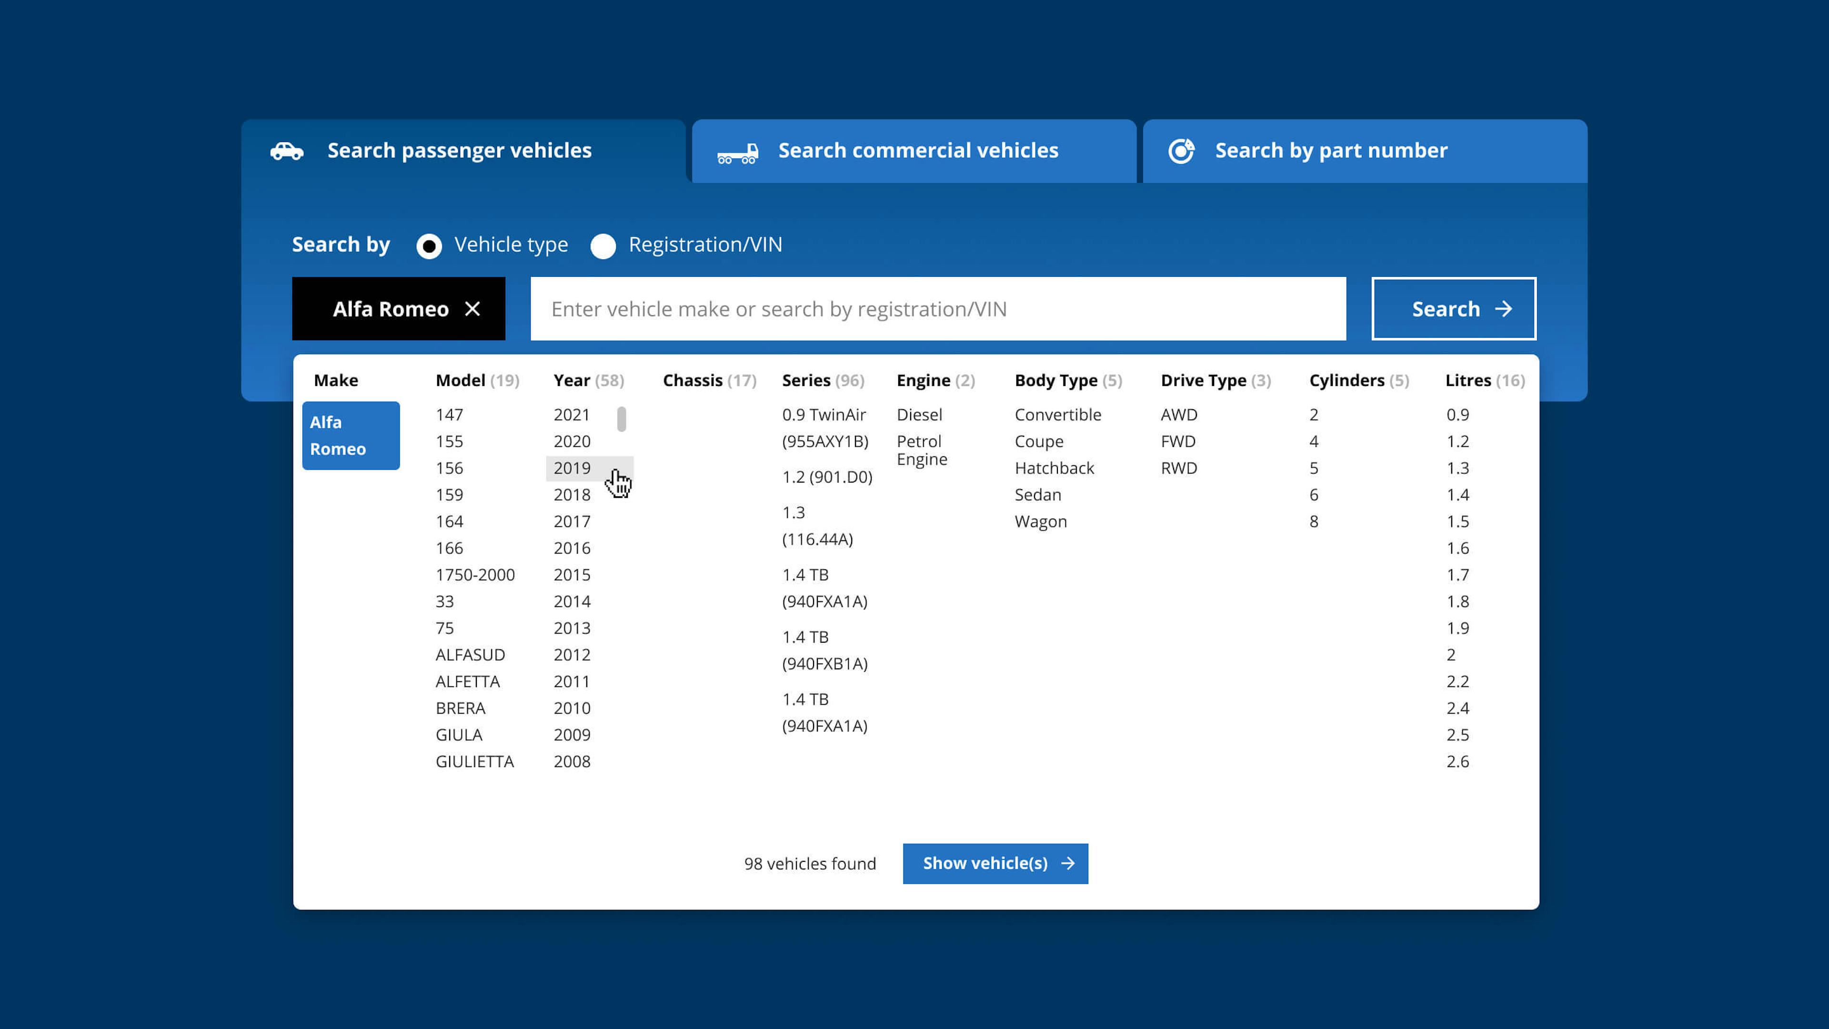Click the Year list scrollbar thumb
Viewport: 1829px width, 1029px height.
pyautogui.click(x=621, y=419)
